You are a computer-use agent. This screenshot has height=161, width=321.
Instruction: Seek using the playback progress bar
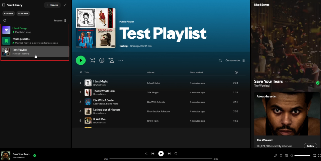[x=161, y=159]
